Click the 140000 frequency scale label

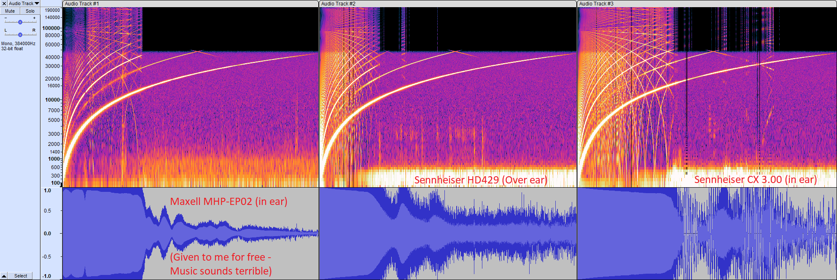[52, 17]
